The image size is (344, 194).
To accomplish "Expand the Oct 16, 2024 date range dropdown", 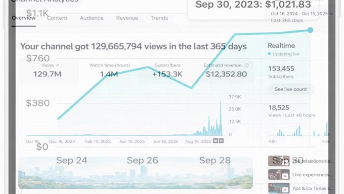I will click(x=302, y=14).
